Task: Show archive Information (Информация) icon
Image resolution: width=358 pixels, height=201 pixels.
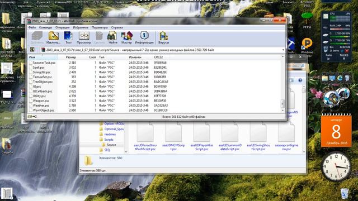Action: pos(144,38)
